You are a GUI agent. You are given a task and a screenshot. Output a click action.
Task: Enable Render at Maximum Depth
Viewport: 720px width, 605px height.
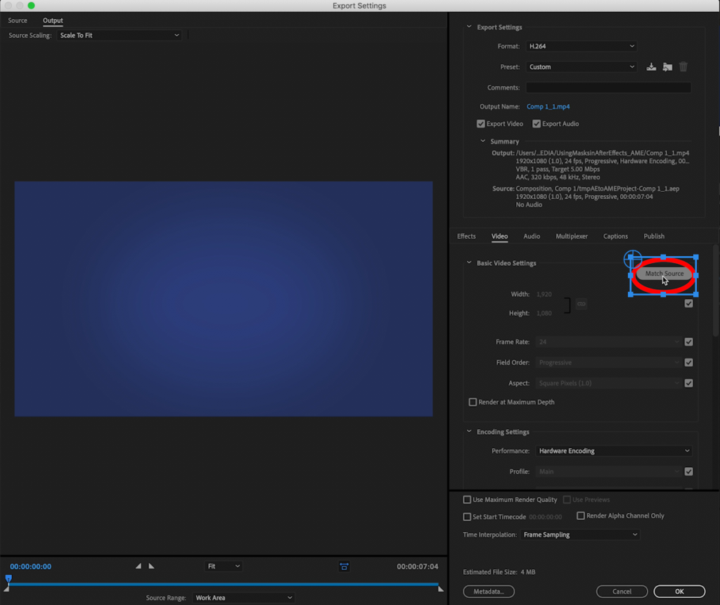click(472, 402)
